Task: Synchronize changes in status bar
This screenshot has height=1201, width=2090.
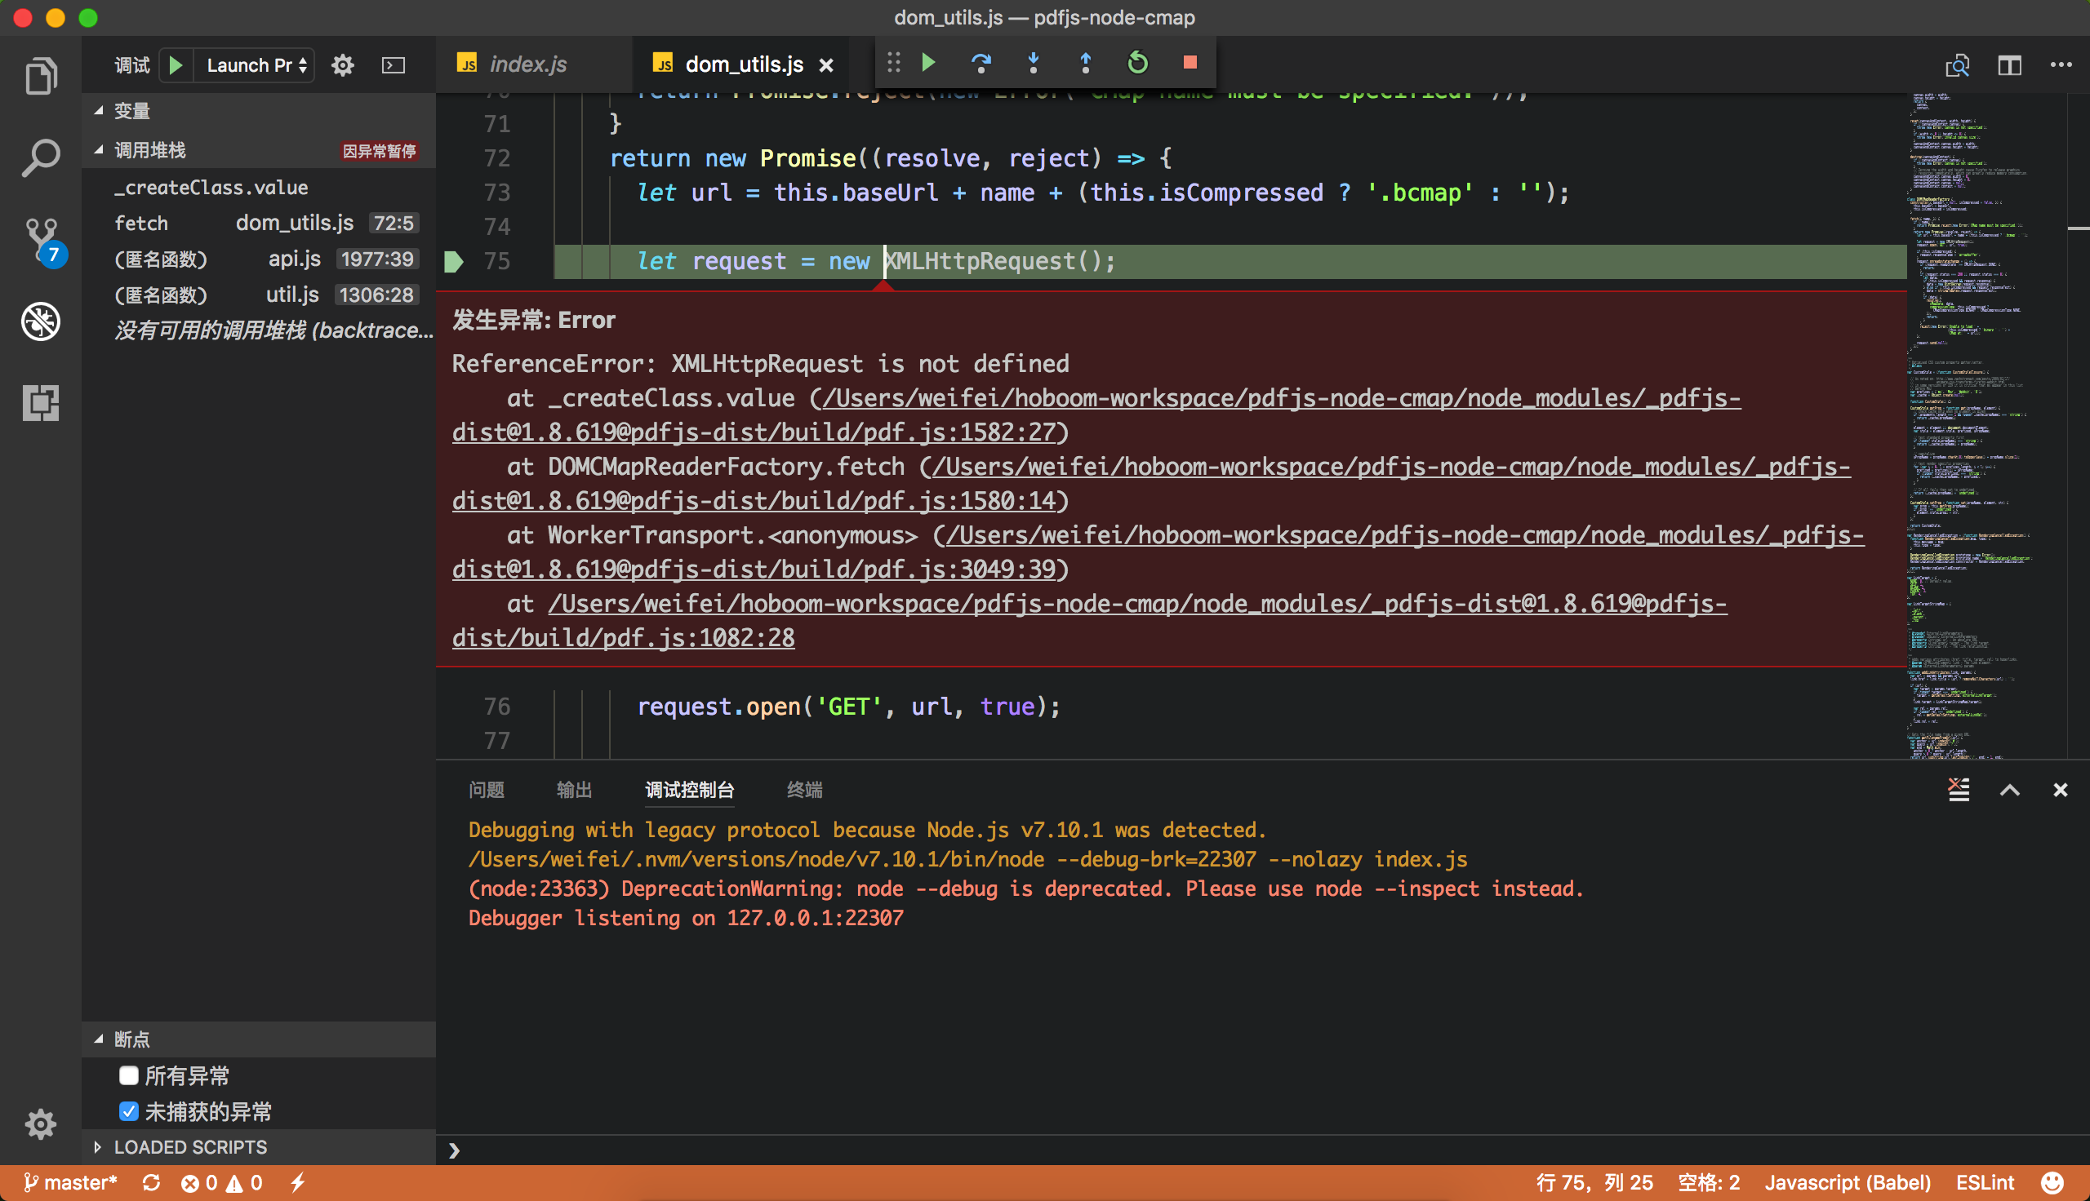Action: [x=151, y=1183]
